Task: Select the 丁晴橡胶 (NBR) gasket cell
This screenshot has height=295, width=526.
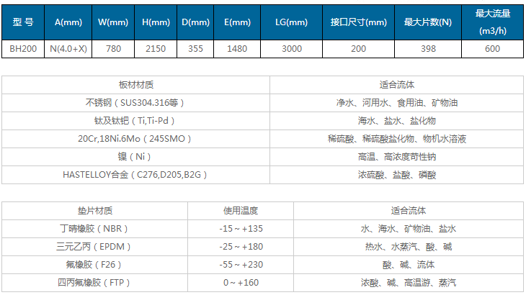Action: point(95,229)
